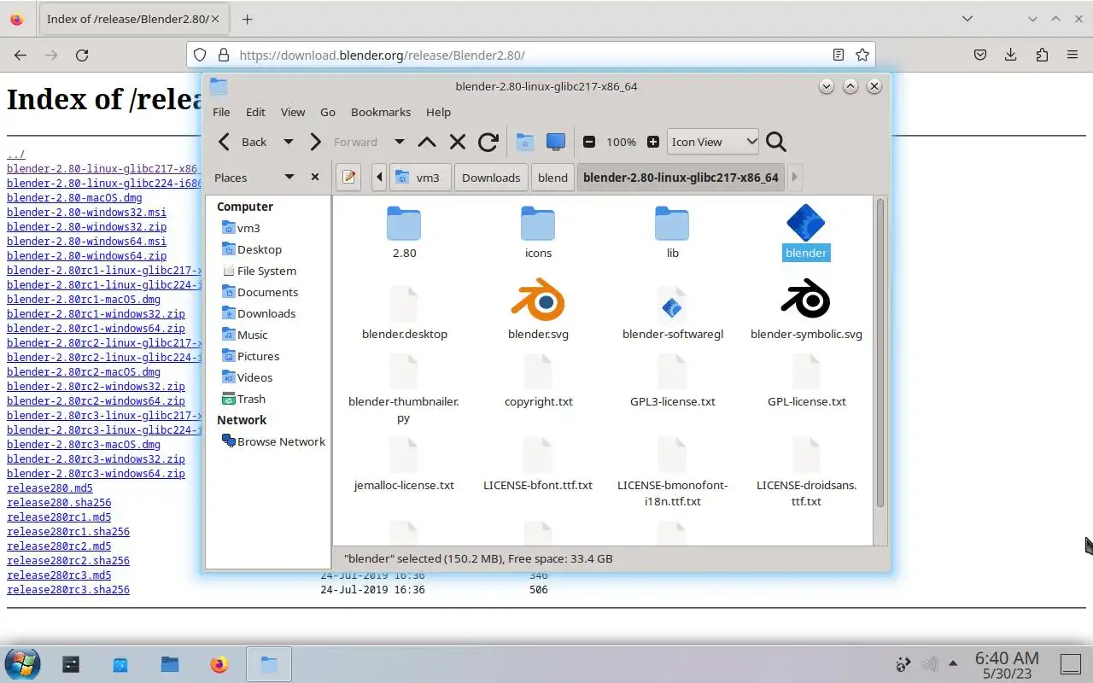Click the path bar right scroll arrow
1093x683 pixels.
[x=794, y=177]
